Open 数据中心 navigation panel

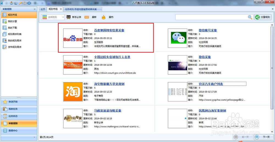coord(19,131)
